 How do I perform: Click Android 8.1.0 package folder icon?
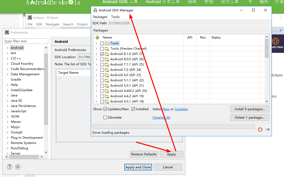(107, 54)
